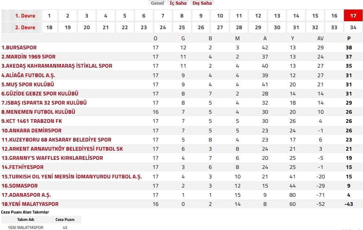Open the İç Saha tab
Viewport: 363px width, 230px height.
click(x=178, y=3)
